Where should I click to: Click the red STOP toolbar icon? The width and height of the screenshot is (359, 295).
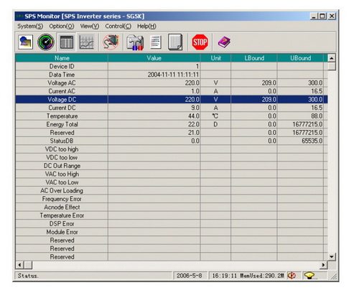coord(200,42)
